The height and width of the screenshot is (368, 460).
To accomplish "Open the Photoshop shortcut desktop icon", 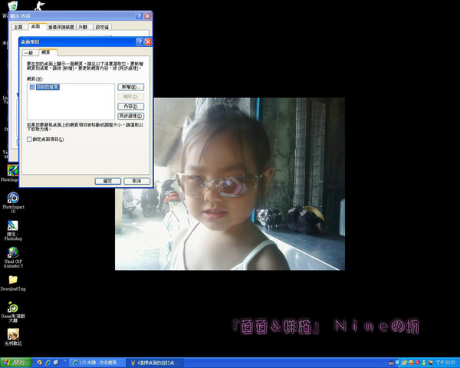I will click(13, 230).
